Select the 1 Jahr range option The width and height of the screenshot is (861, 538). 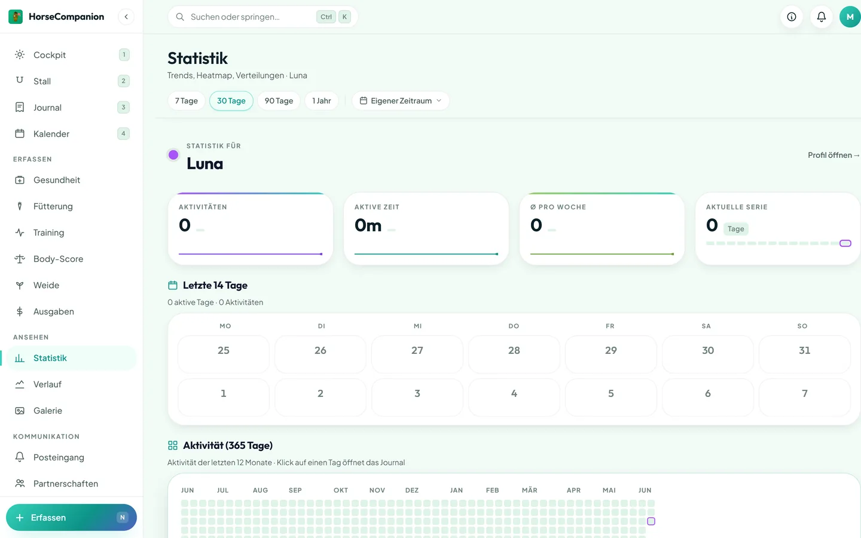pos(322,101)
